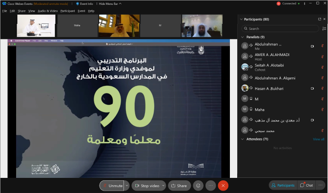Click muted mic icon for AMER A .ALAHMADI
The height and width of the screenshot is (193, 328).
tap(323, 57)
